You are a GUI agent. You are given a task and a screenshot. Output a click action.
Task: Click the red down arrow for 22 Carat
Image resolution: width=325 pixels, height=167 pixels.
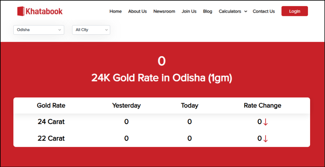point(266,138)
